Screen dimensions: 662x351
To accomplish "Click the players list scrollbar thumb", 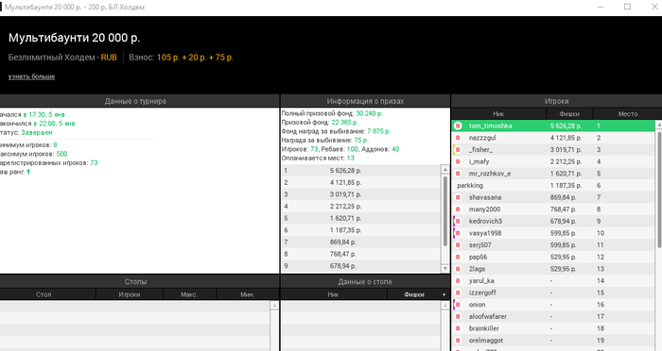I will click(x=658, y=190).
